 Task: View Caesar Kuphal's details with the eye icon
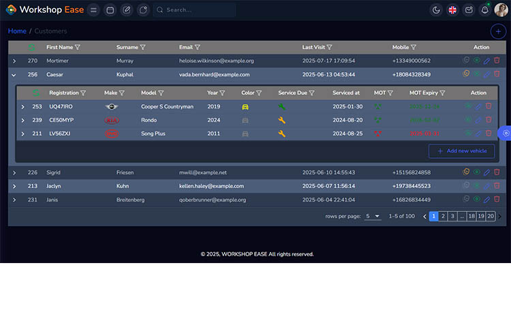pos(476,74)
